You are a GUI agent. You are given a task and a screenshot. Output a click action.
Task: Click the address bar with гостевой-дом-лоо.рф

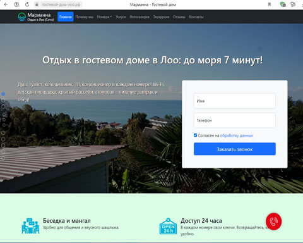point(61,4)
